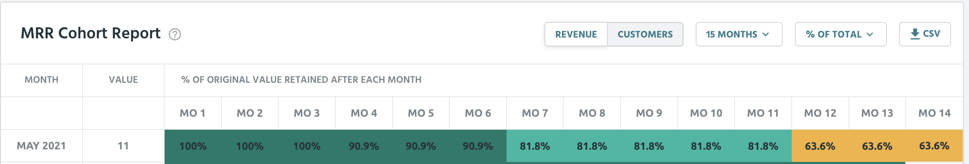This screenshot has width=969, height=164.
Task: Click the teal 81.8% cell under MO 9
Action: click(x=649, y=146)
